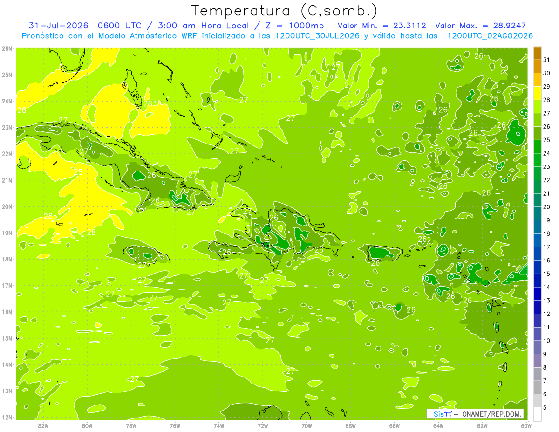
Task: Click the 76W longitude axis label
Action: 175,425
